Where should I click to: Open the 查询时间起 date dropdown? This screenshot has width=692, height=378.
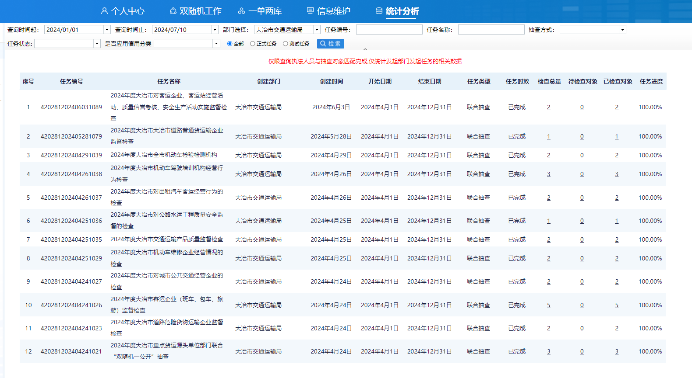[x=106, y=30]
